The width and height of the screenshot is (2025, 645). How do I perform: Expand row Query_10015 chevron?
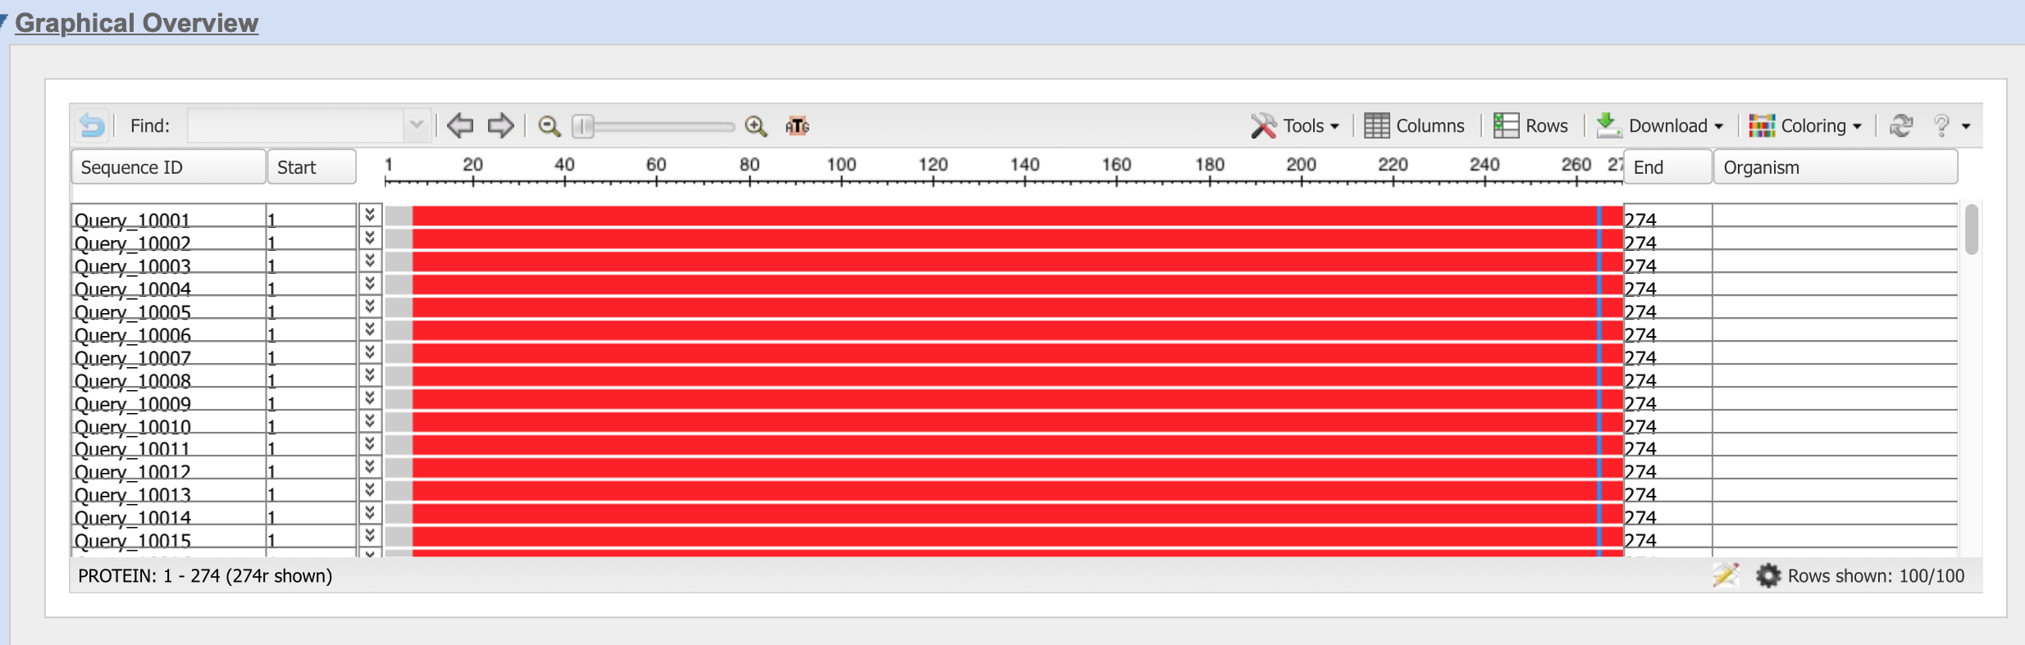coord(370,536)
